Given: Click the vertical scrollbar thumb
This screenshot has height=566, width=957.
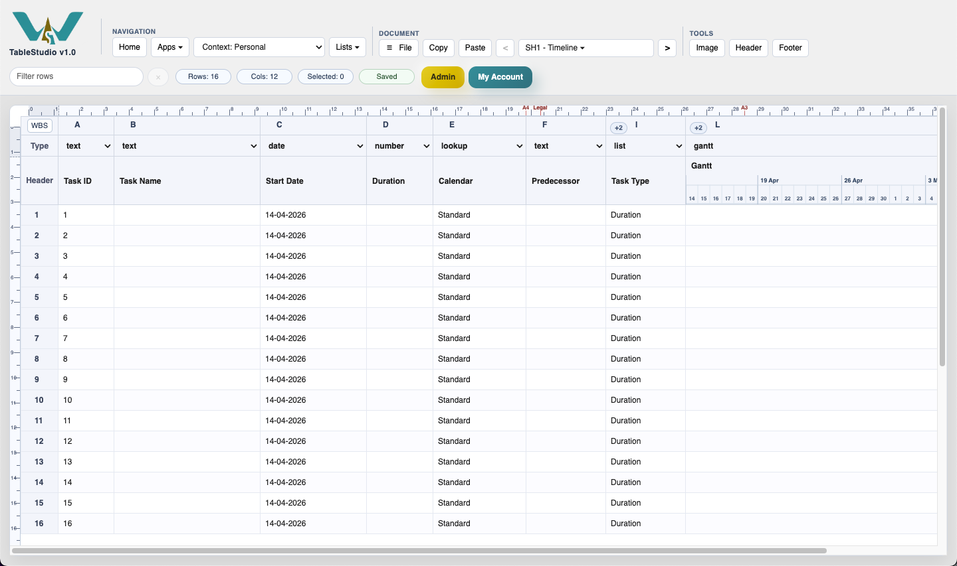Looking at the screenshot, I should [x=942, y=238].
